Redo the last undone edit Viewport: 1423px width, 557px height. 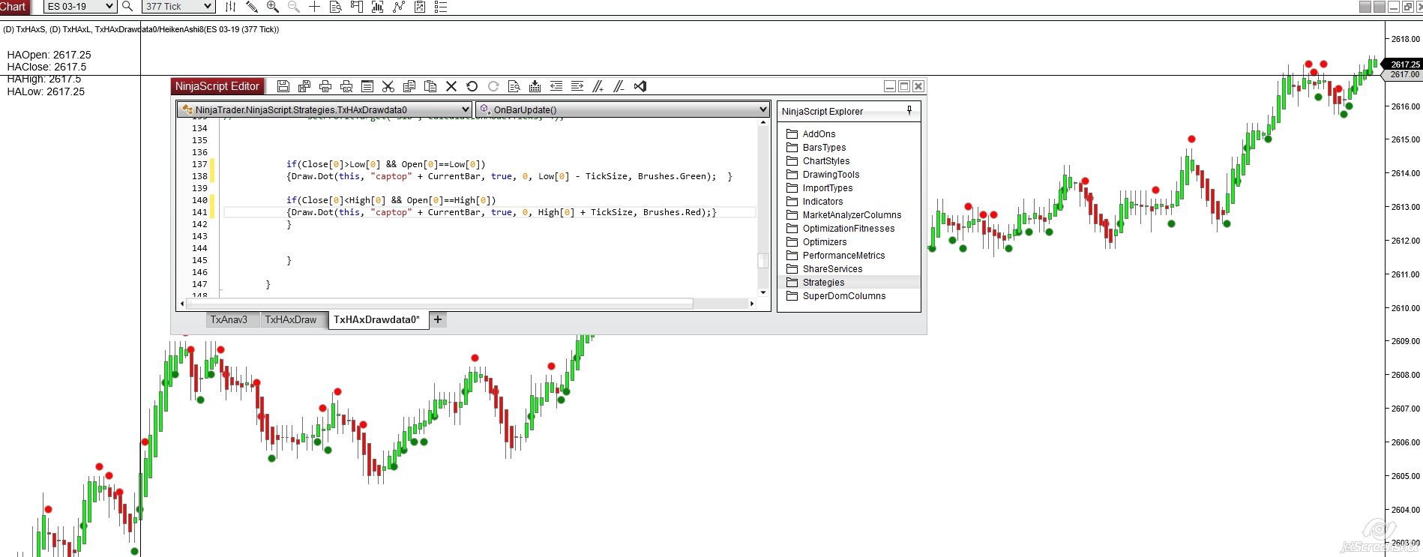(x=493, y=86)
